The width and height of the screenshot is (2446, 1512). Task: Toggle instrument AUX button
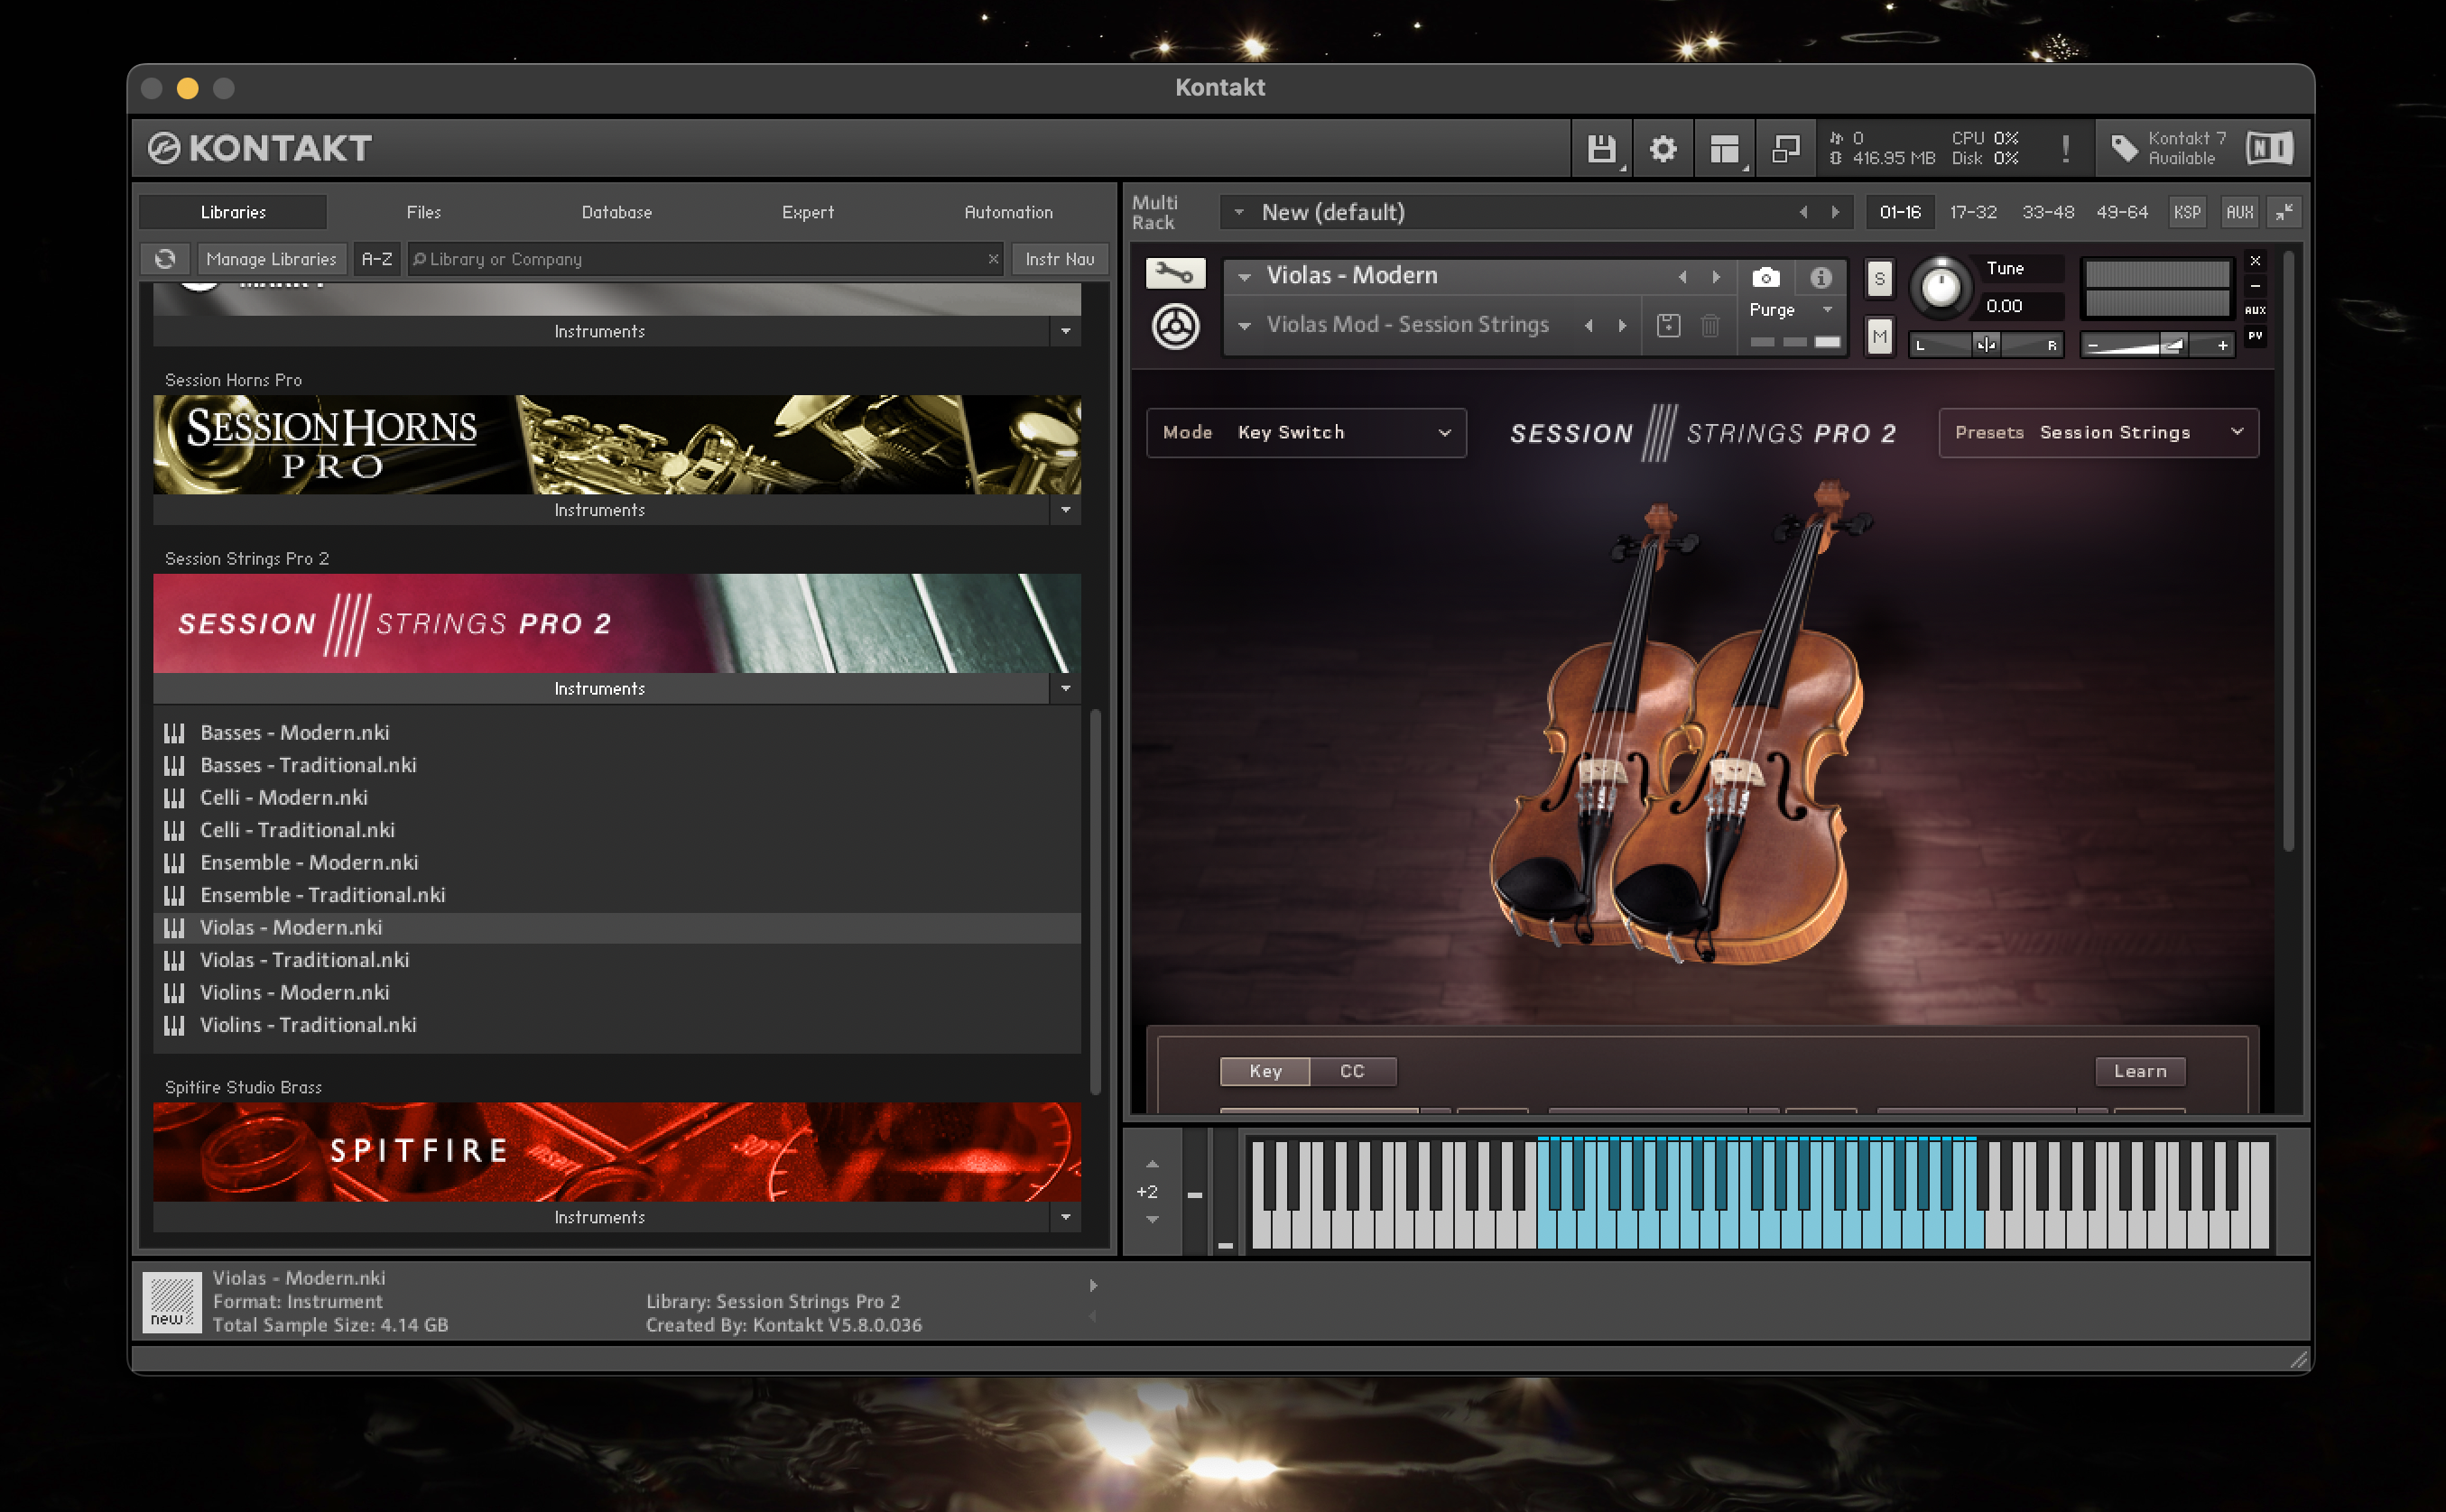tap(2255, 311)
